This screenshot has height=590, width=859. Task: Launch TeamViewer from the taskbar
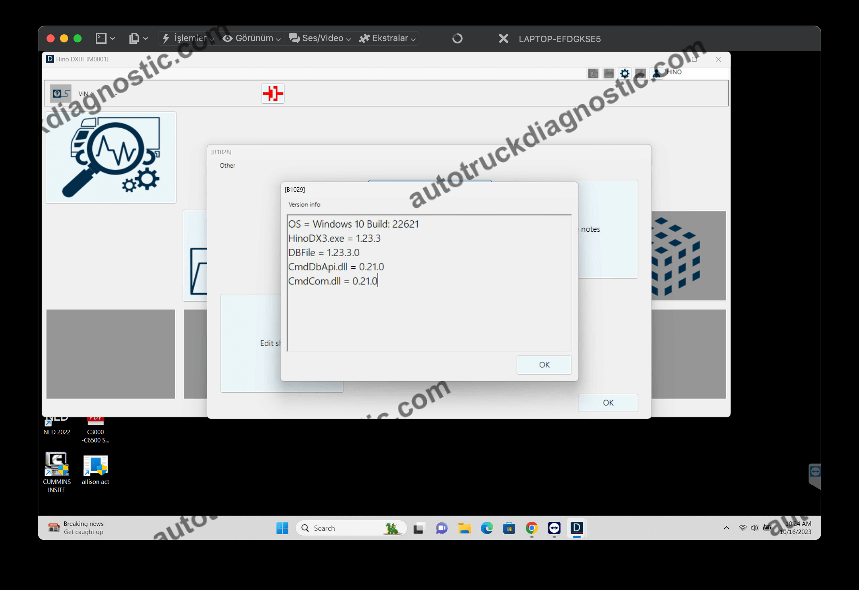555,528
